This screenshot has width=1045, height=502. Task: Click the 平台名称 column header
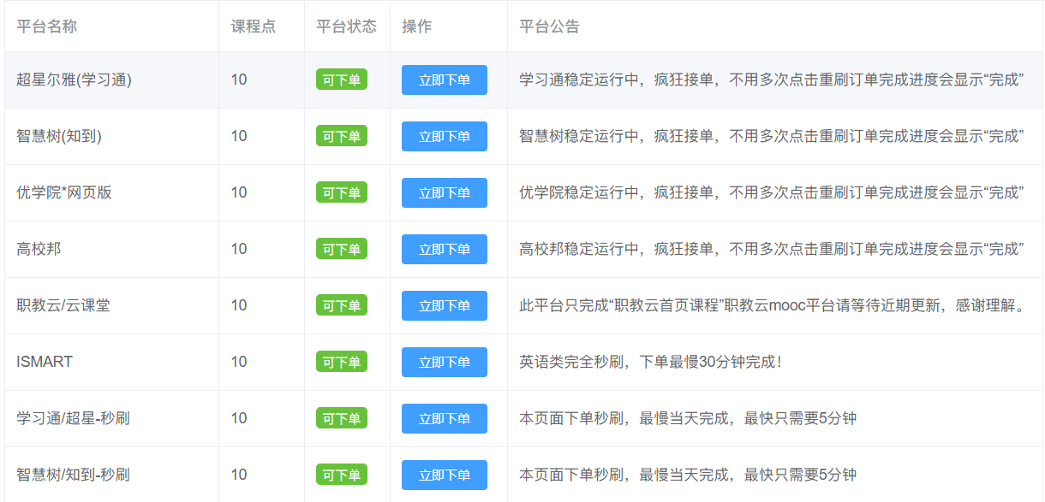[x=46, y=27]
